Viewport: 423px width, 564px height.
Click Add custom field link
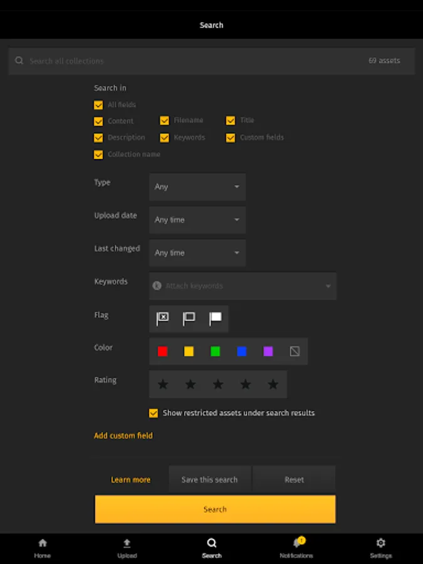coord(123,436)
